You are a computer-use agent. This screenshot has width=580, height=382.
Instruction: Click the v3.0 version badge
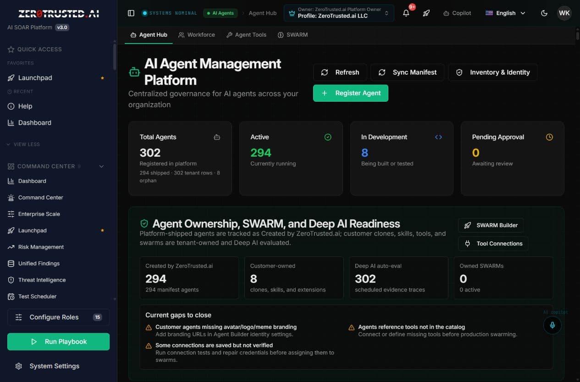62,27
